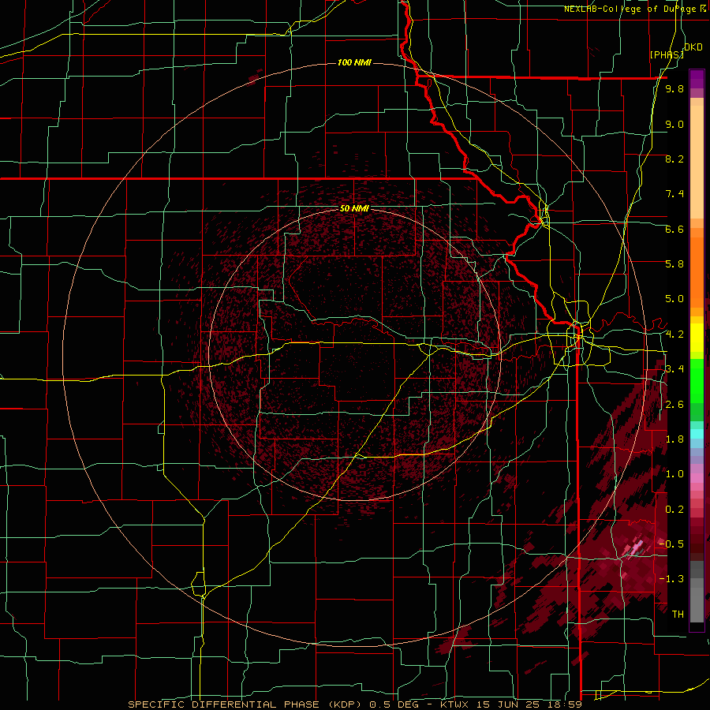The height and width of the screenshot is (710, 710).
Task: Click the 4.2 scale value
Action: (674, 334)
